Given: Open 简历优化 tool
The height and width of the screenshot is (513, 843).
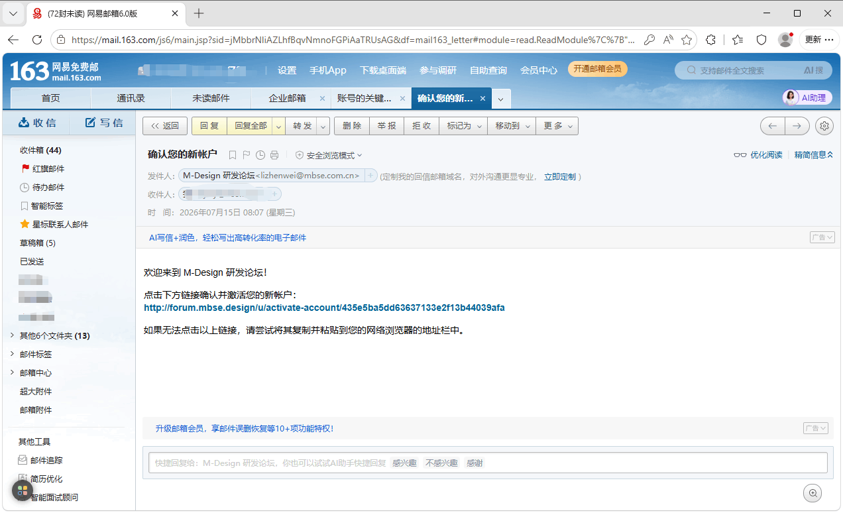Looking at the screenshot, I should 40,479.
